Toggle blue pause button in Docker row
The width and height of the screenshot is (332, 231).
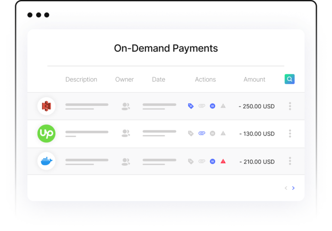tap(212, 161)
